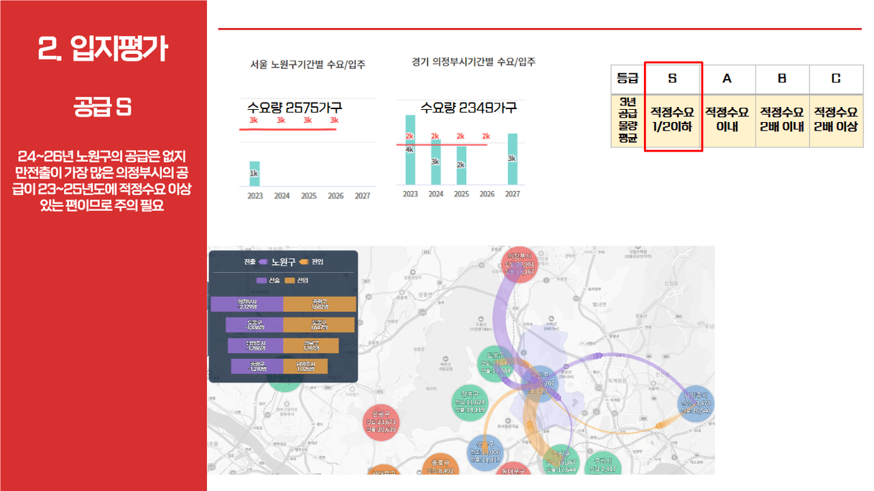Image resolution: width=874 pixels, height=491 pixels.
Task: Click the 경기 의정부시기간별 수요/입주 chart title
Action: 474,62
